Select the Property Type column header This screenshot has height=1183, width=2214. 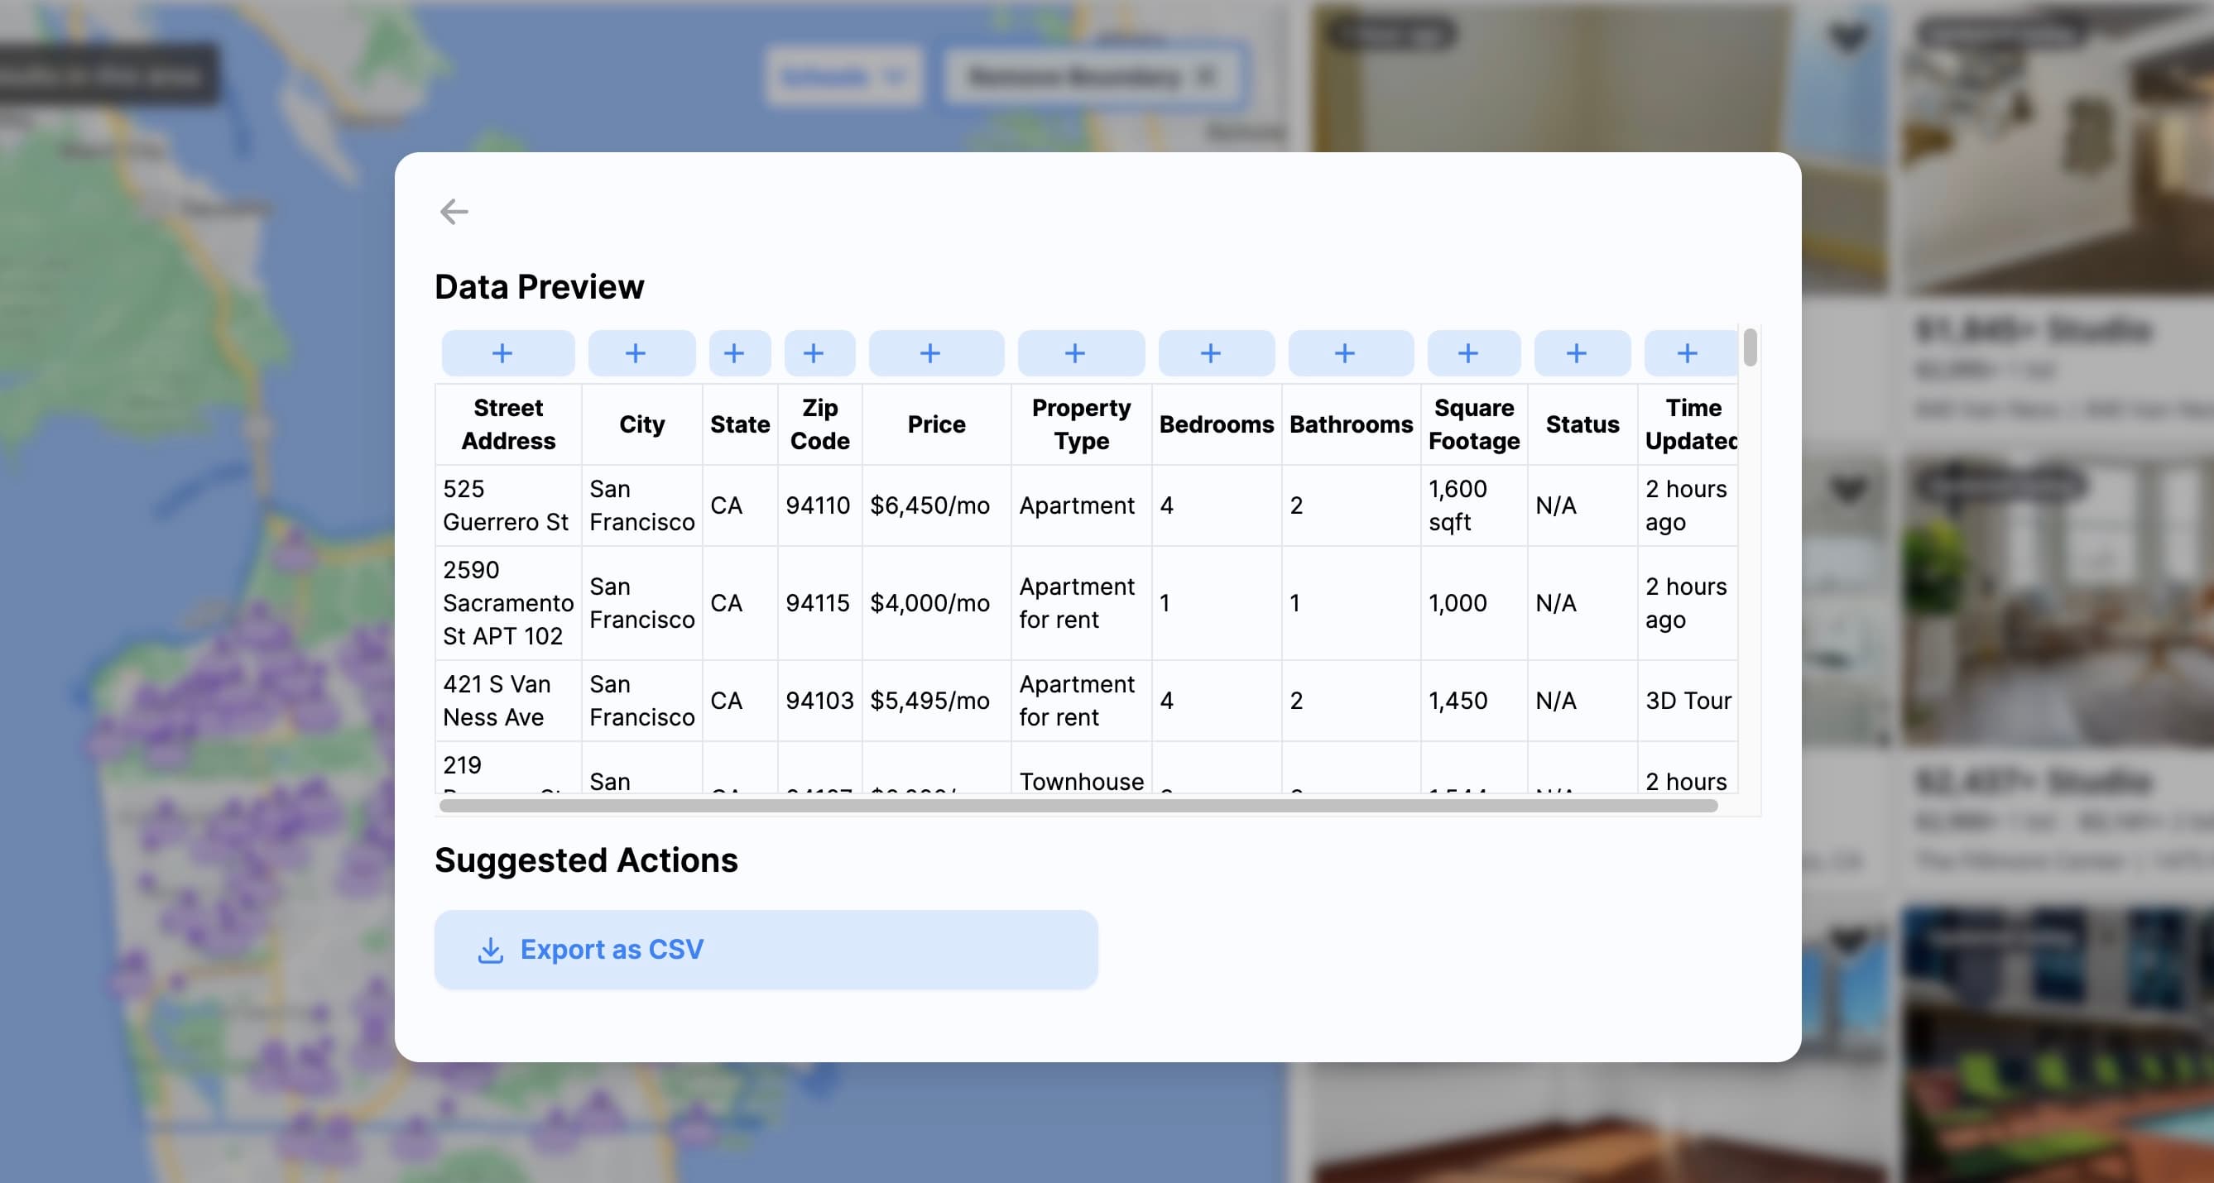tap(1081, 424)
